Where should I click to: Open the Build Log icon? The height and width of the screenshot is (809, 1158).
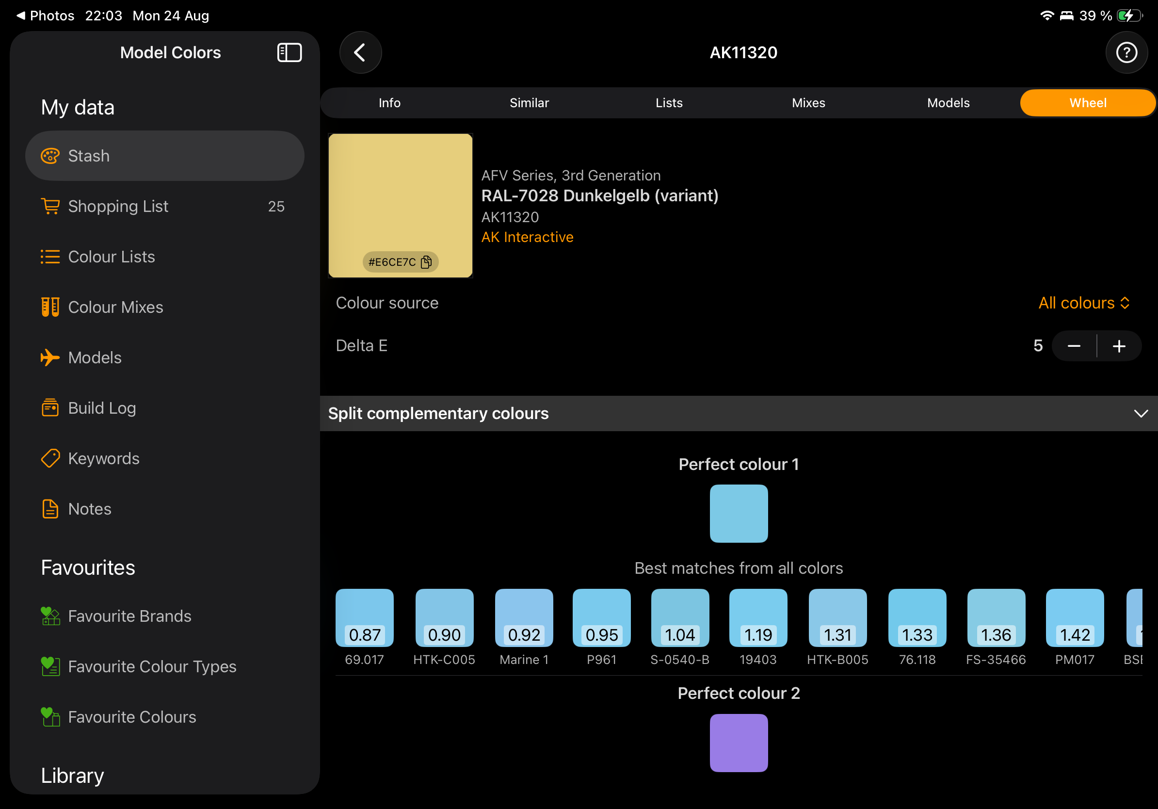(50, 408)
